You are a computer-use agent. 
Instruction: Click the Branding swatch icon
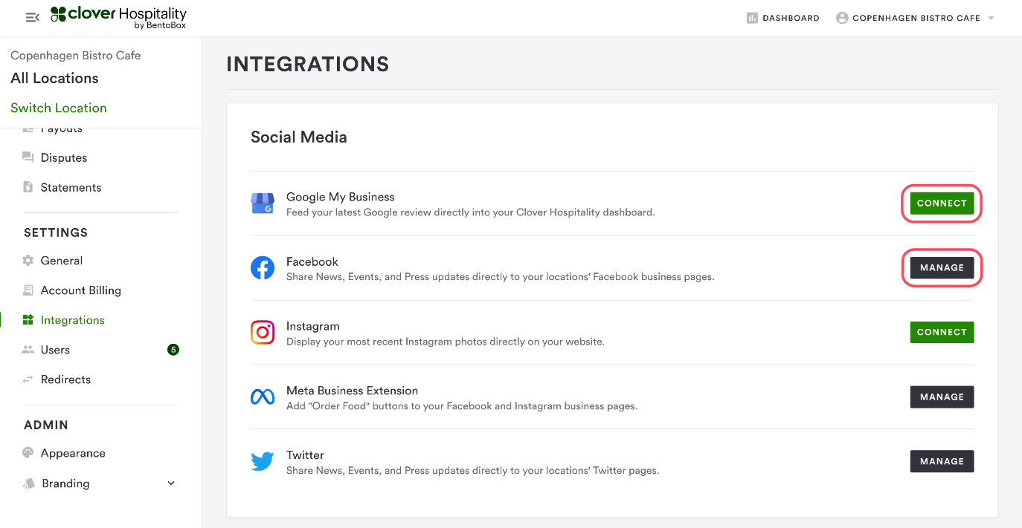tap(29, 483)
